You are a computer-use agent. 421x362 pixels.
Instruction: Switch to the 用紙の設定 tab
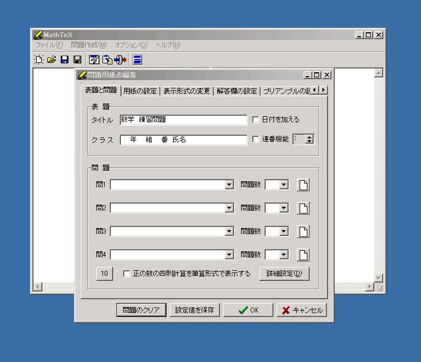pos(140,91)
